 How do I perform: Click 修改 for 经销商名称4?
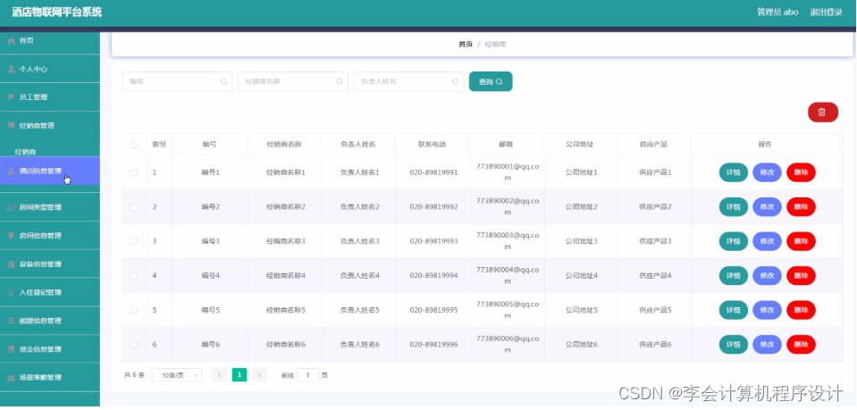point(767,275)
